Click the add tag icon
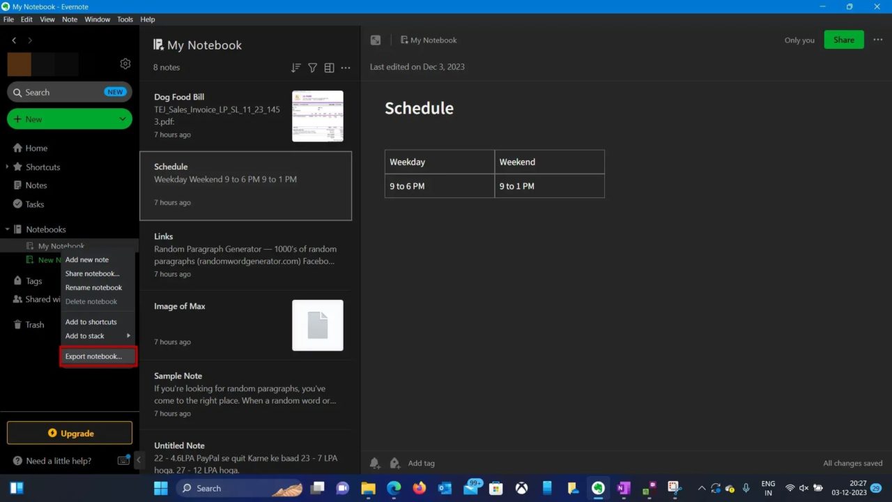Screen dimensions: 892x502 click(x=394, y=462)
